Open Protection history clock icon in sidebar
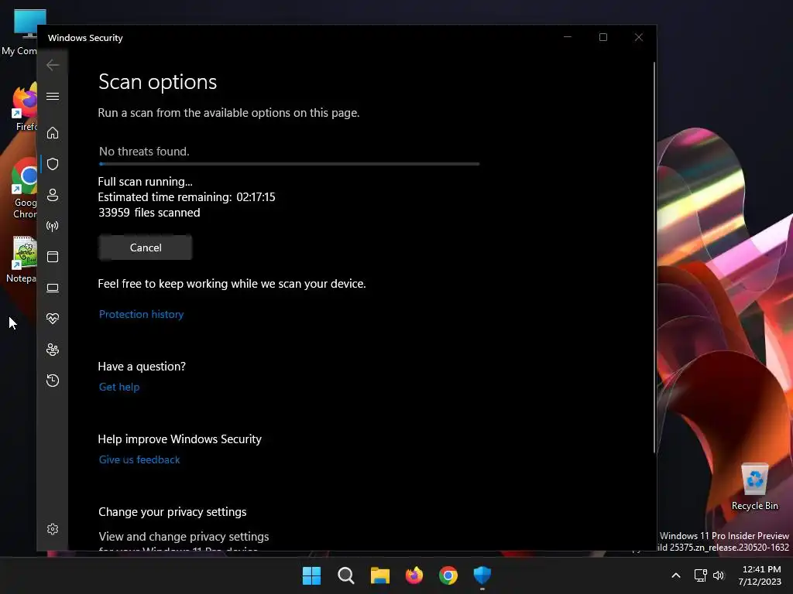This screenshot has height=594, width=793. coord(53,381)
